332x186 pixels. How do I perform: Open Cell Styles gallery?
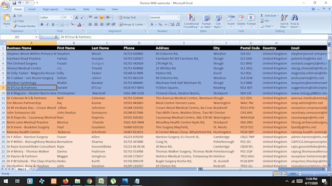(218, 21)
